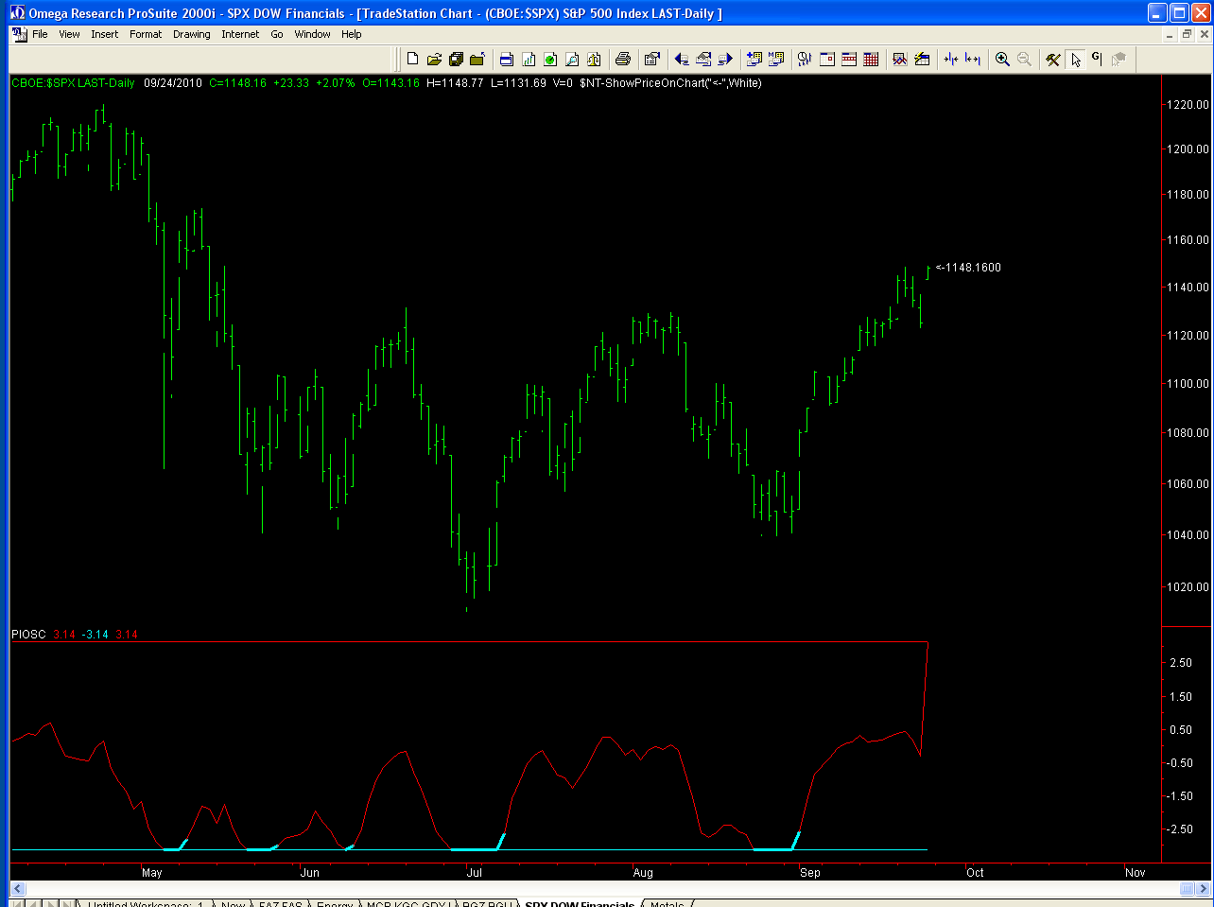1214x907 pixels.
Task: Open the Window menu
Action: (x=312, y=34)
